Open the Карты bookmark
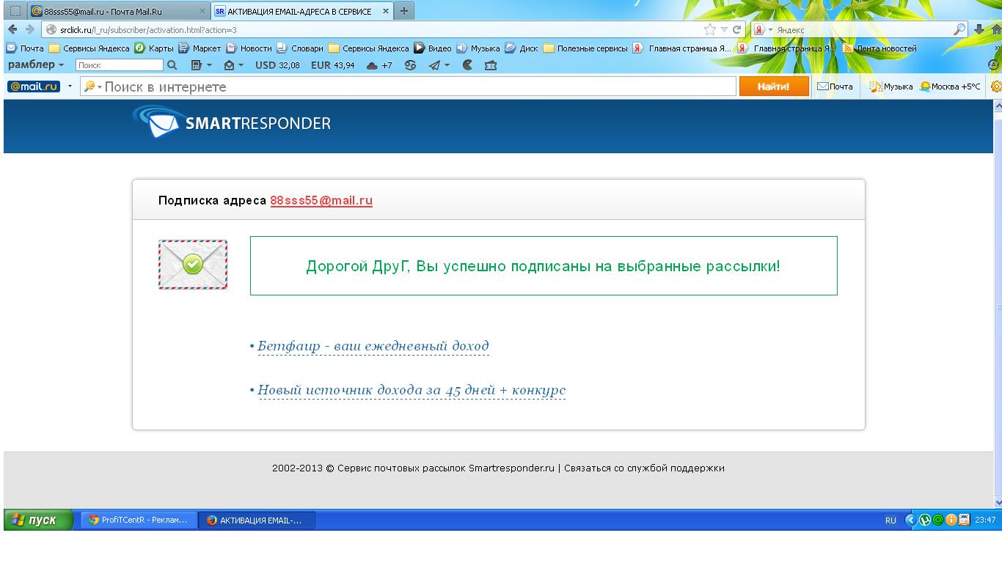Screen dimensions: 1002x563 (154, 48)
